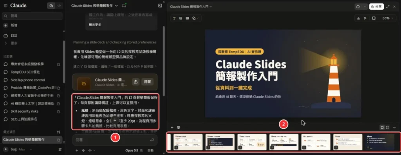Click the search field 搜尋

click(x=32, y=16)
